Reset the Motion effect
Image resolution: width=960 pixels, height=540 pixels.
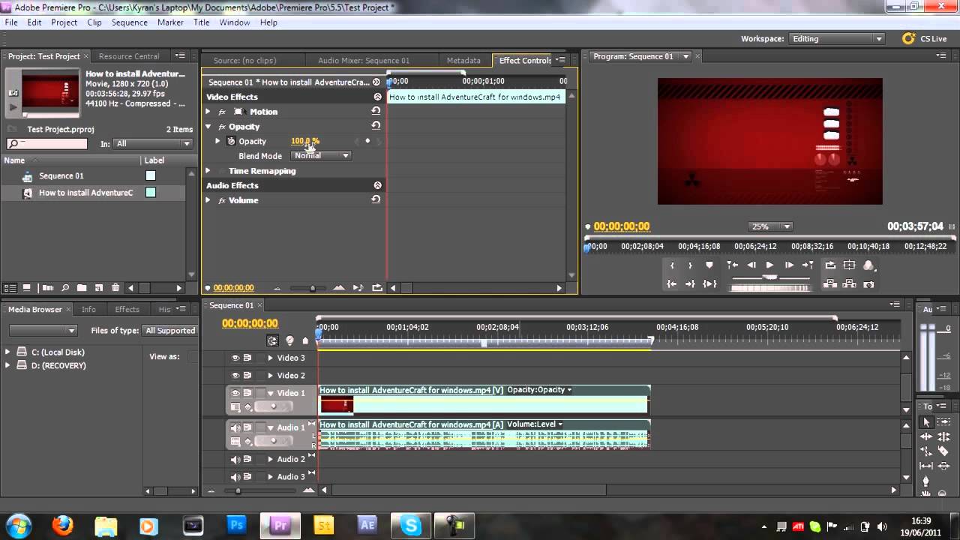[376, 111]
